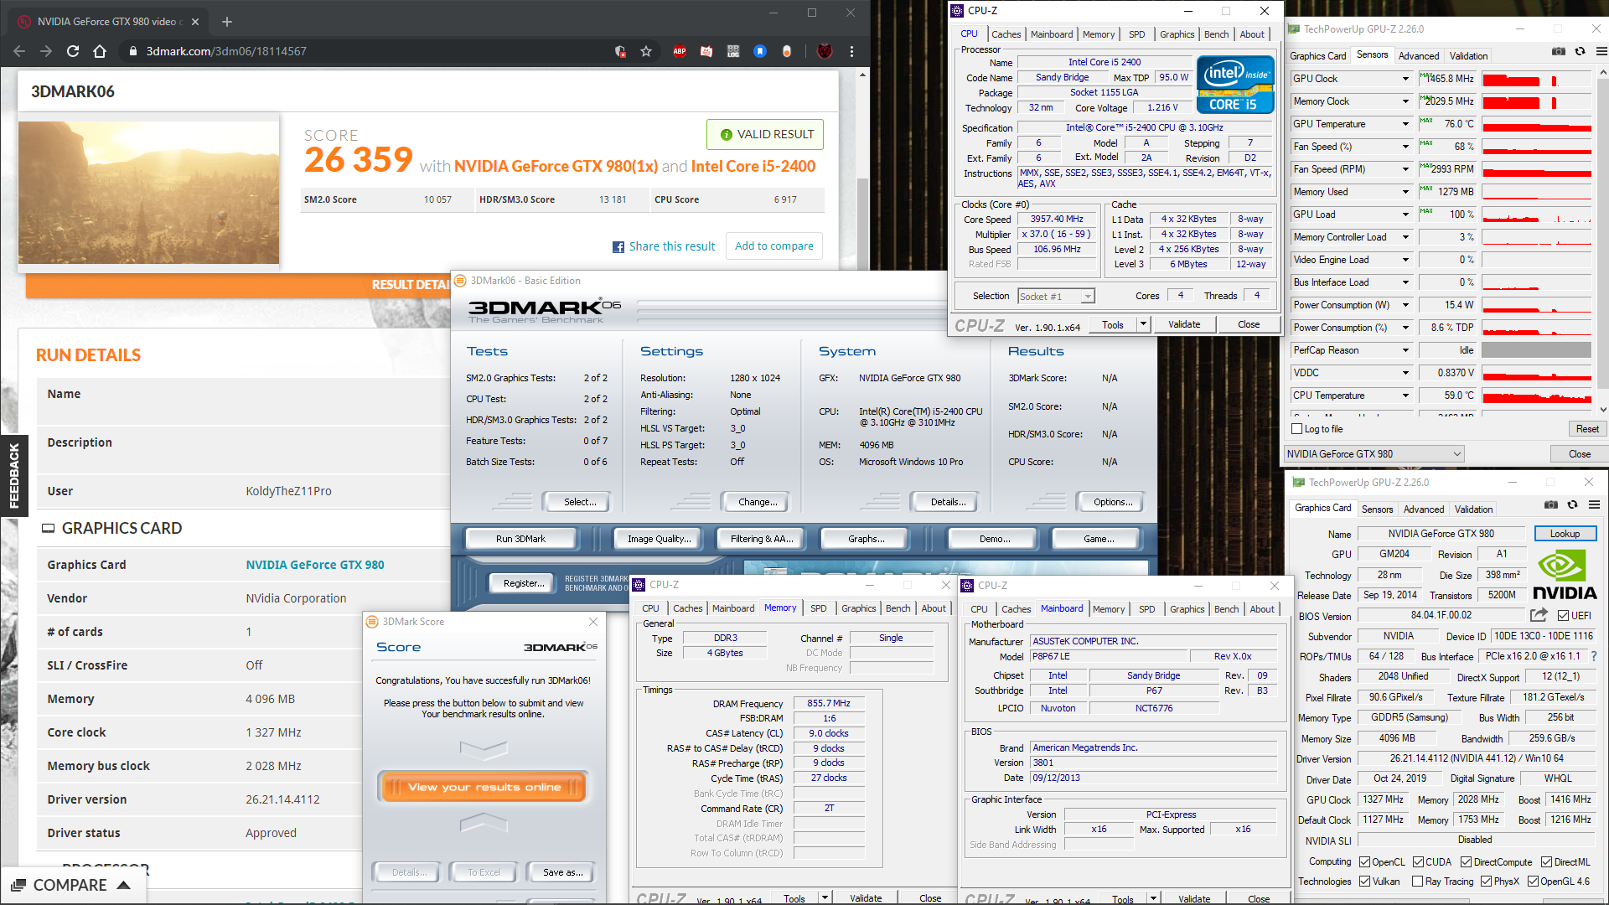
Task: Reload the 3dmark.com page
Action: click(x=73, y=51)
